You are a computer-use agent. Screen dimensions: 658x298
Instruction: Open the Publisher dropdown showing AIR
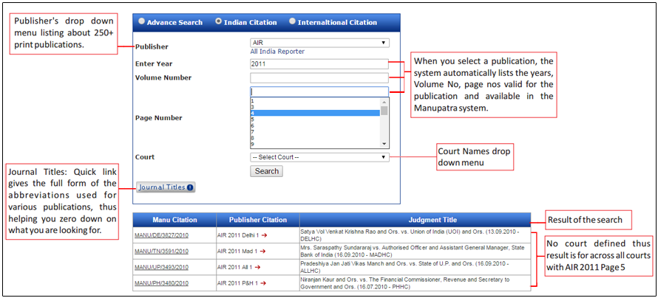[319, 43]
